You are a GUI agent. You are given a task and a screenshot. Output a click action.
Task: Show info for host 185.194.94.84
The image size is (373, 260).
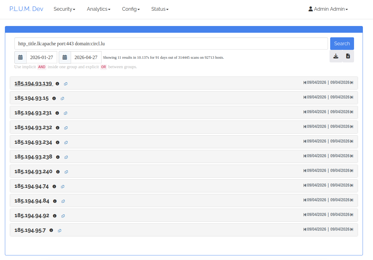55,201
